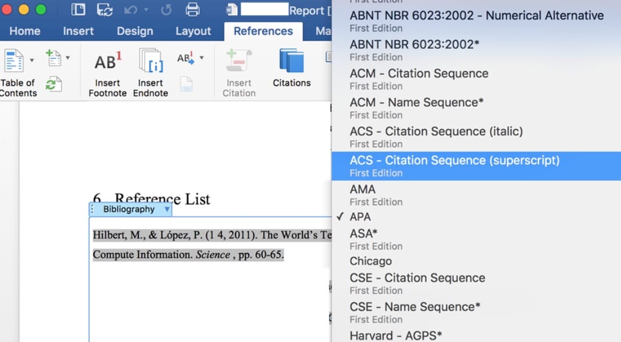Click the Bibliography field handle dots

[x=92, y=209]
